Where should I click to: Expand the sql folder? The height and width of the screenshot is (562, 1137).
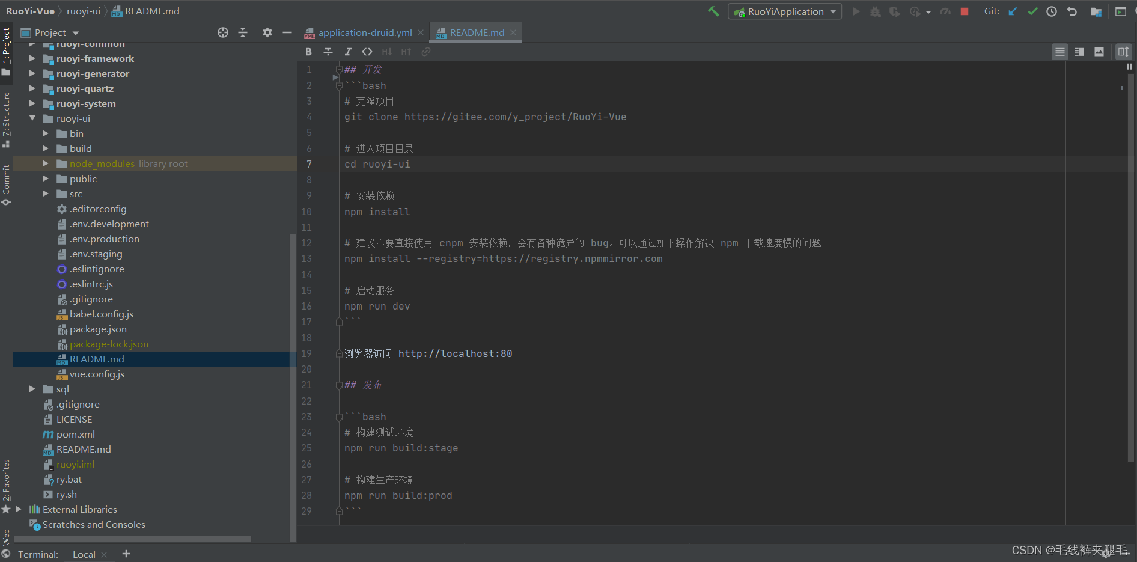pyautogui.click(x=32, y=389)
